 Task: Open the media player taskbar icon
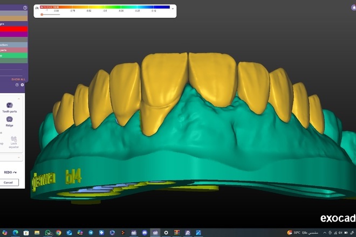(112, 233)
